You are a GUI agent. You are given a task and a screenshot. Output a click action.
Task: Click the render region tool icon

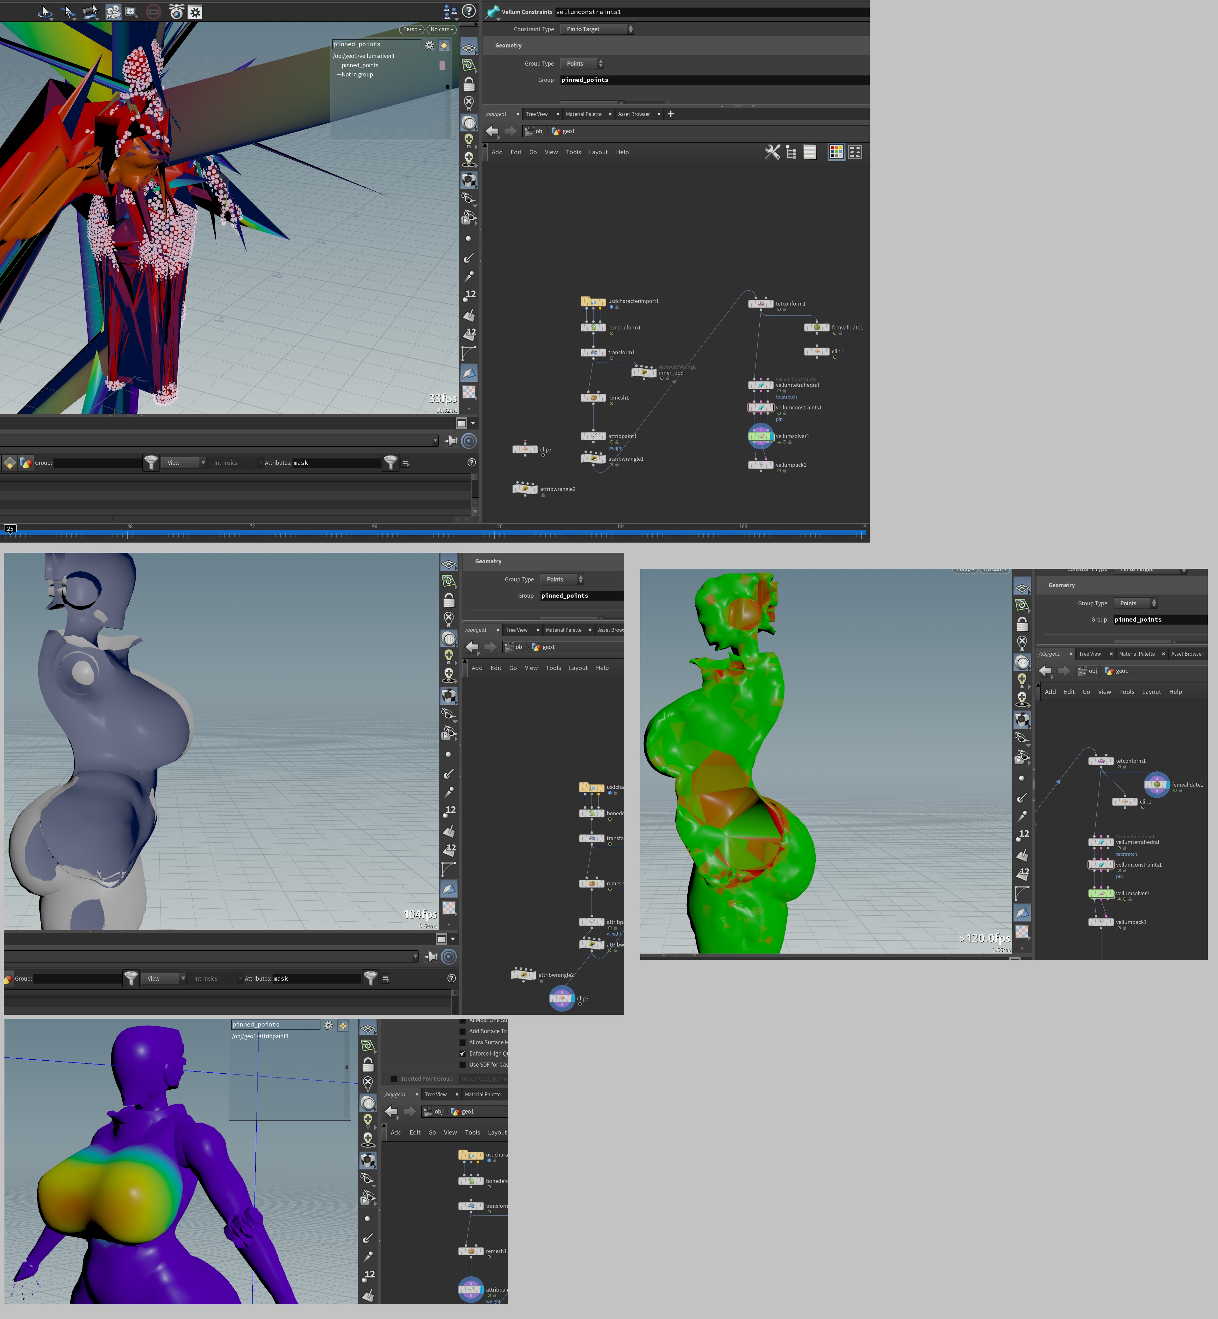tap(131, 12)
